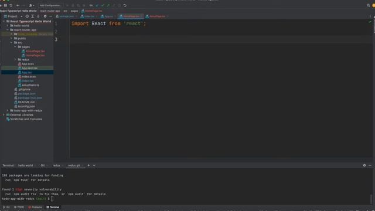
Task: Click the Back navigation arrow
Action: click(18, 5)
